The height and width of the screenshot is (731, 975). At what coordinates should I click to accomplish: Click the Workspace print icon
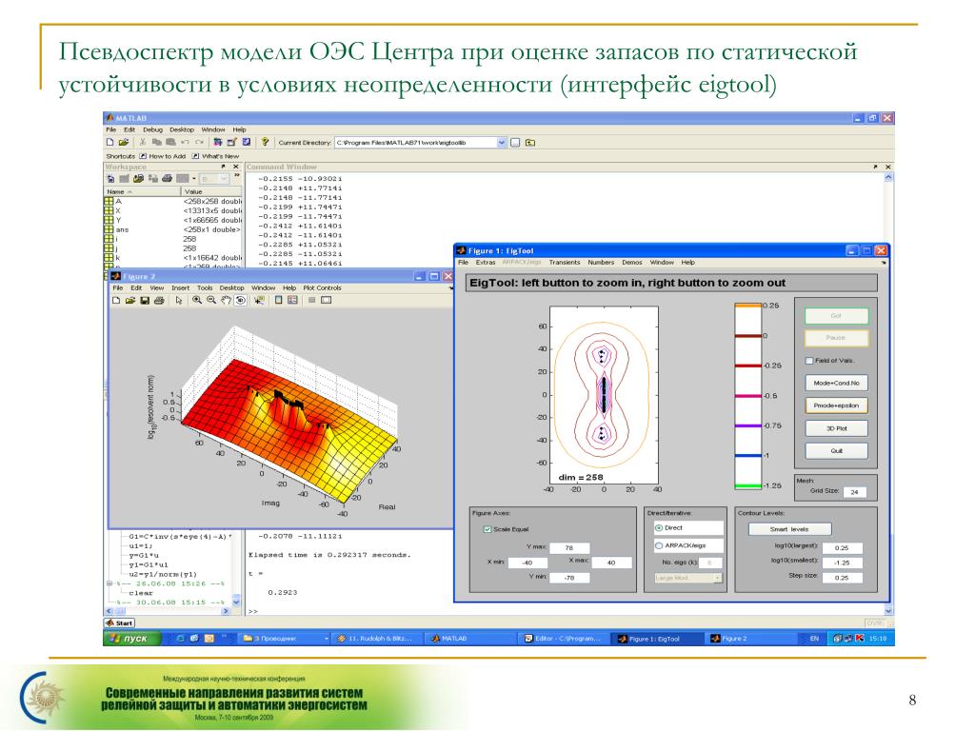[167, 178]
